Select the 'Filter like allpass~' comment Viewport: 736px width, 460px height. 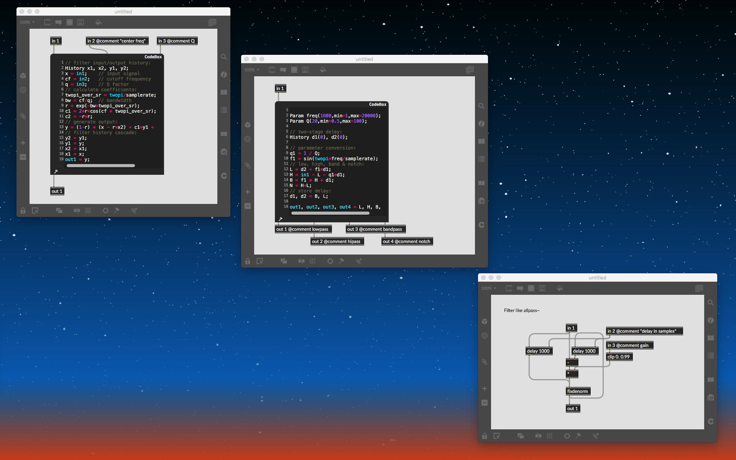tap(521, 310)
